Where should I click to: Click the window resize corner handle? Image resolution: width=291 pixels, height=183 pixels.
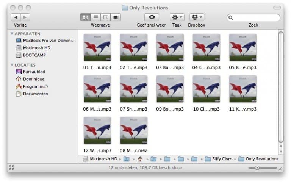pos(281,169)
